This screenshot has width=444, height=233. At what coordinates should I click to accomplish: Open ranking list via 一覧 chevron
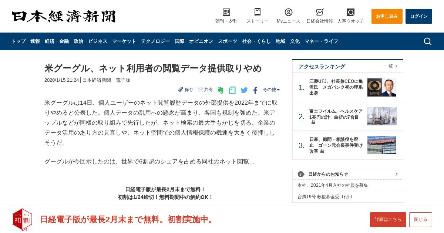[x=391, y=66]
